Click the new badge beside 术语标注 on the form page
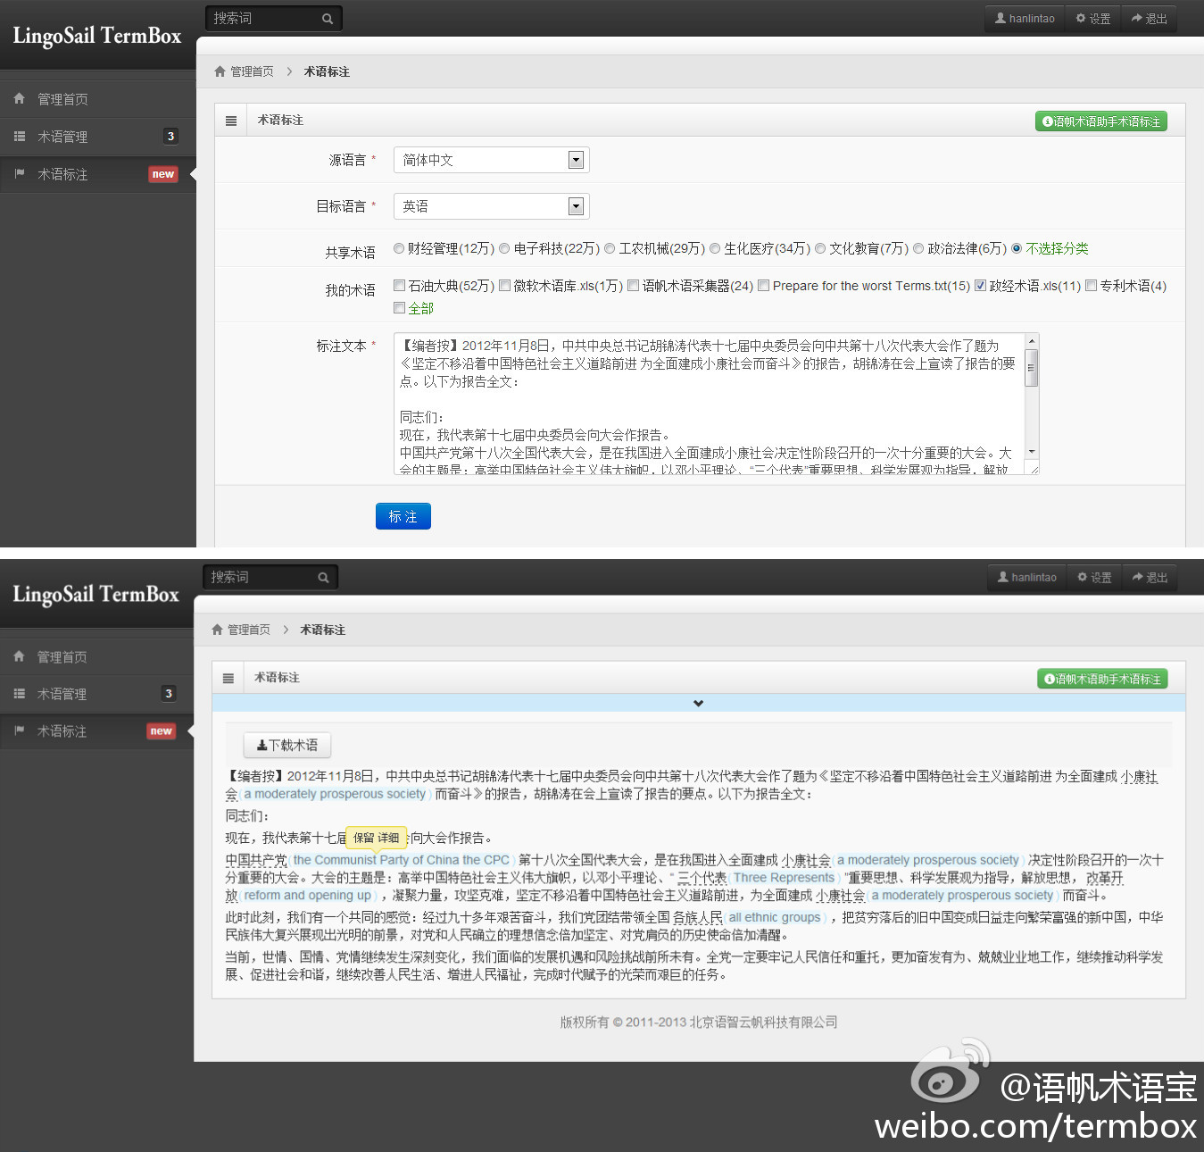1204x1152 pixels. tap(163, 174)
